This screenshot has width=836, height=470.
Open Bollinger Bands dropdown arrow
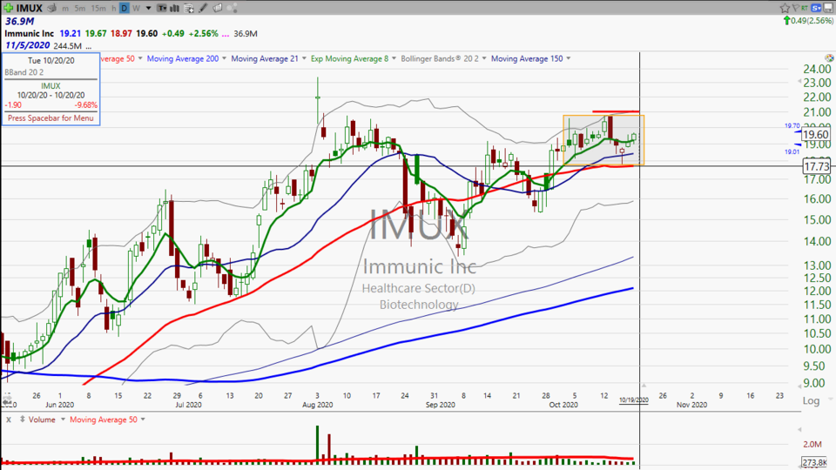tap(484, 58)
